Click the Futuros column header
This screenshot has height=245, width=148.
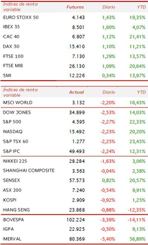click(x=75, y=7)
